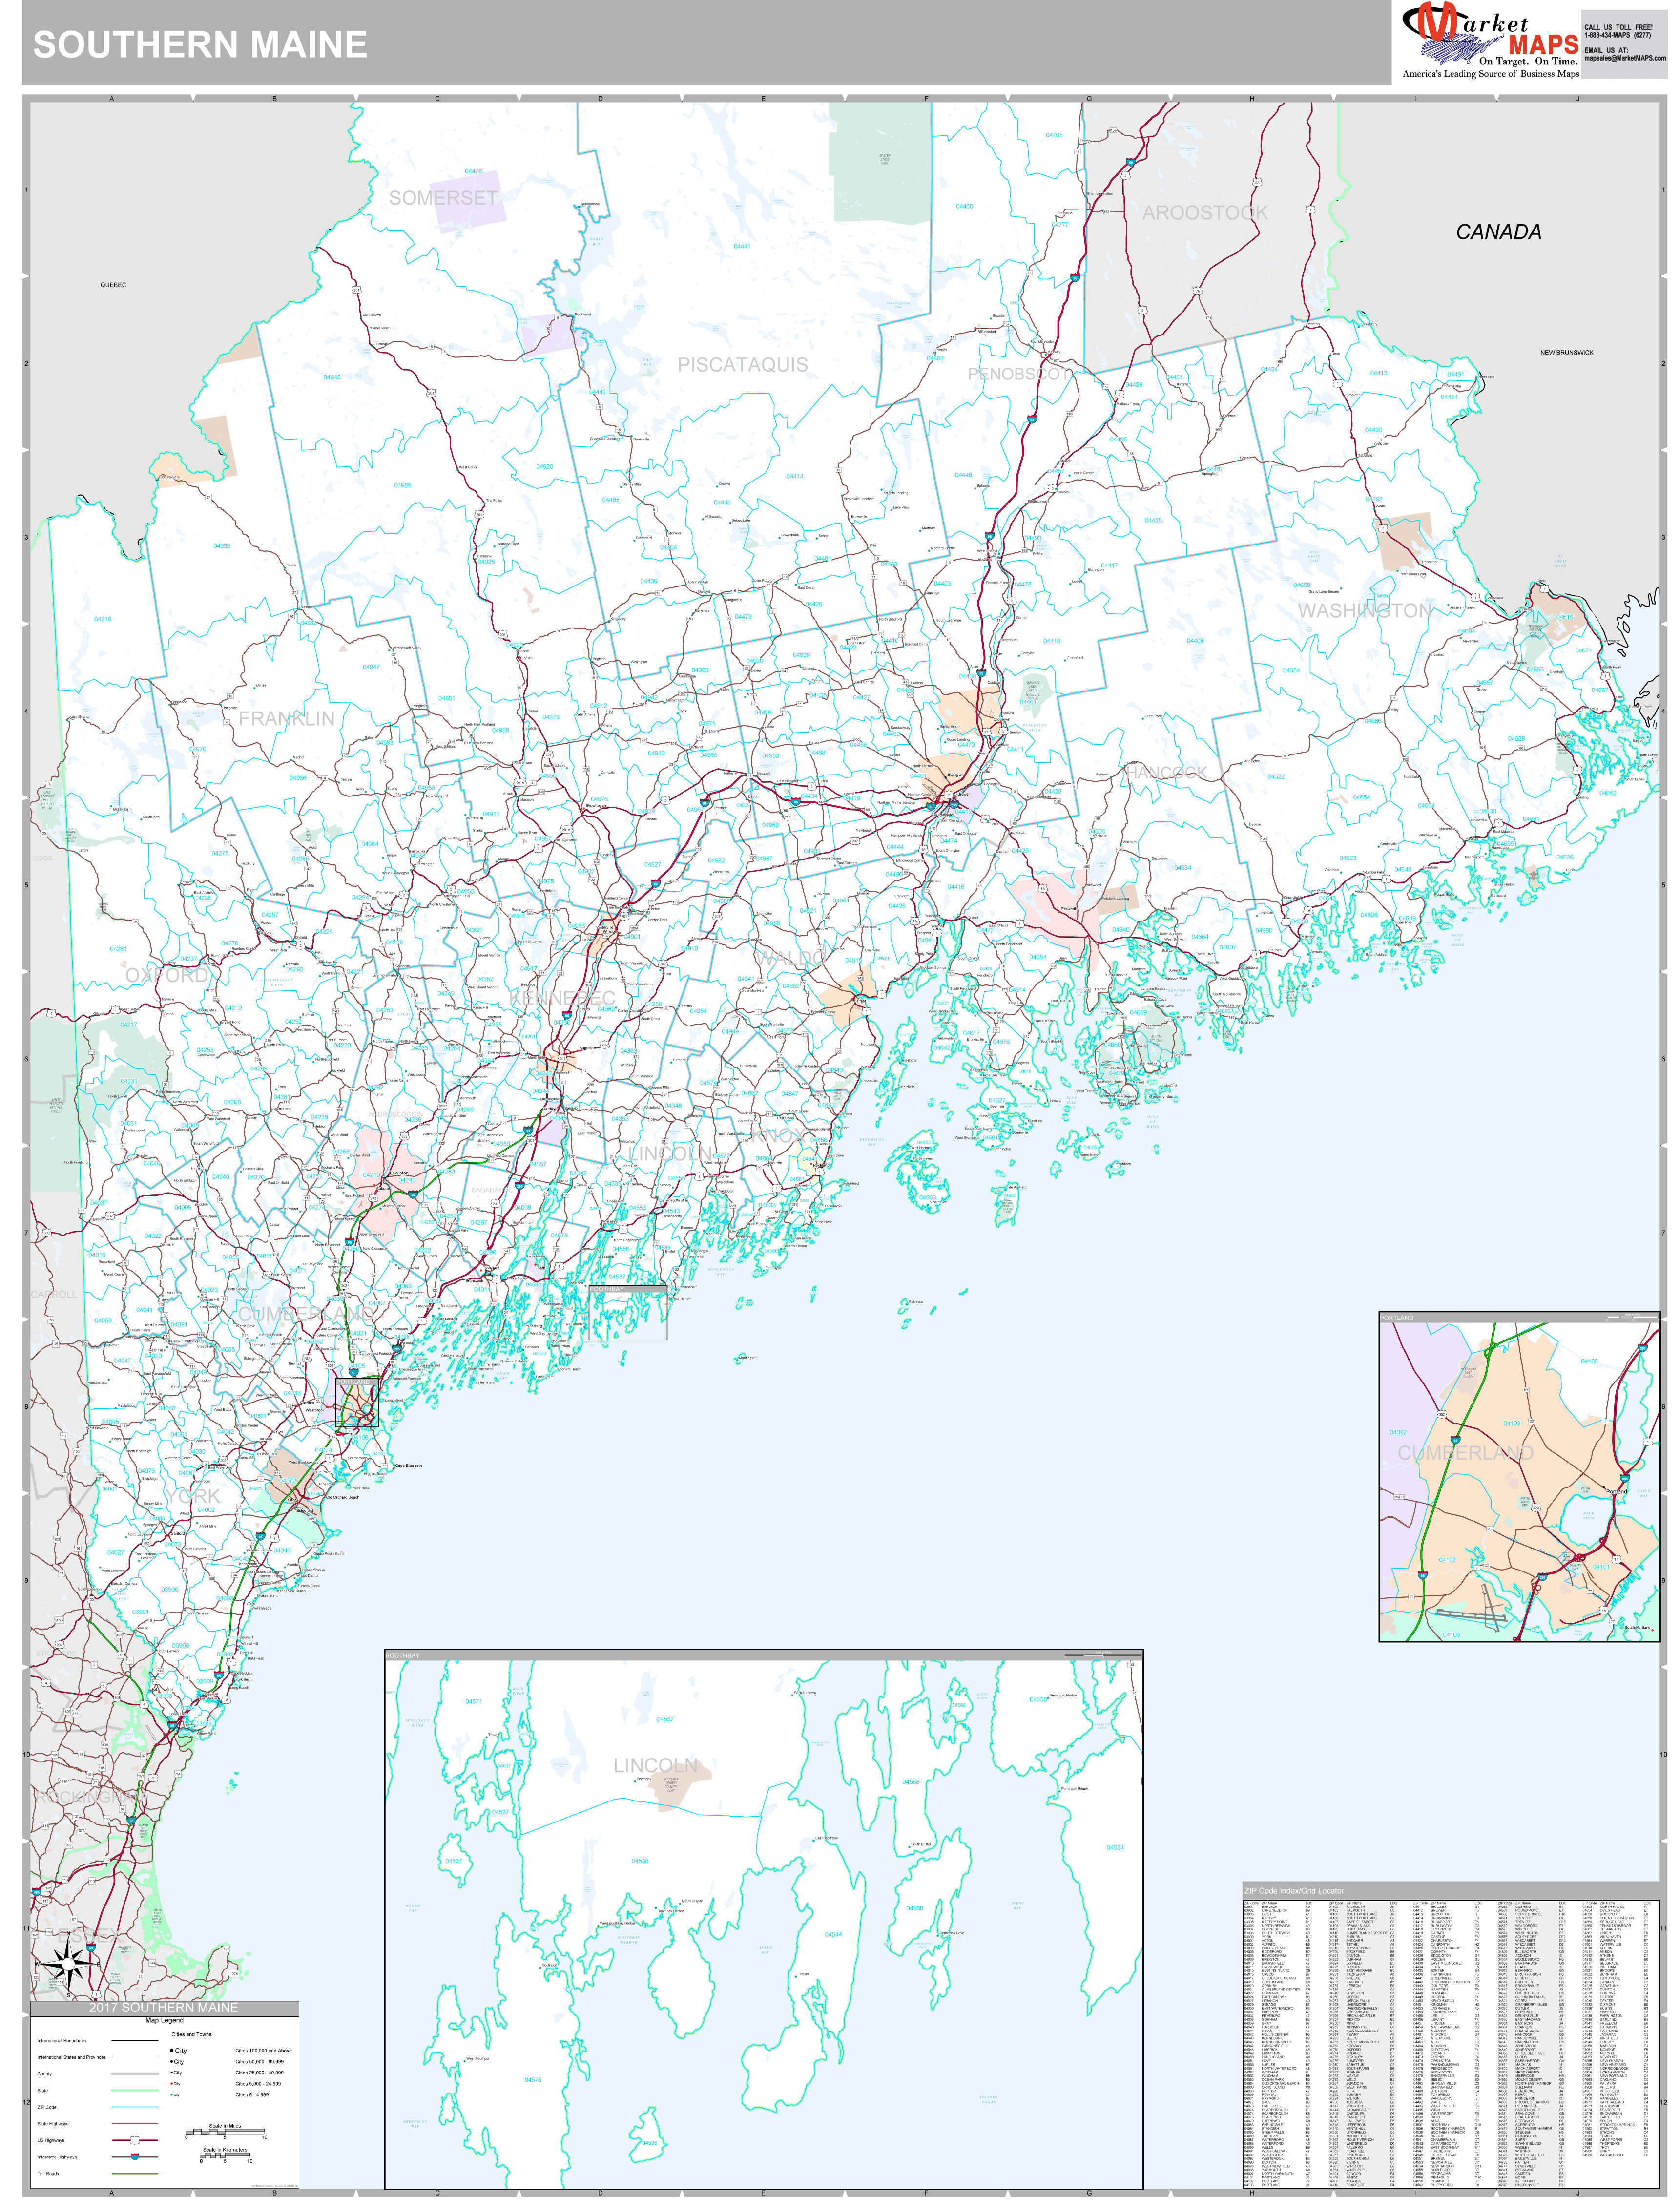Click ZIP code 04092 in the Portland inset
This screenshot has height=2199, width=1680.
[1398, 1432]
